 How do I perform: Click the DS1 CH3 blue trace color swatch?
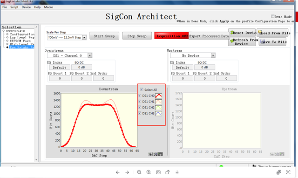click(x=158, y=113)
